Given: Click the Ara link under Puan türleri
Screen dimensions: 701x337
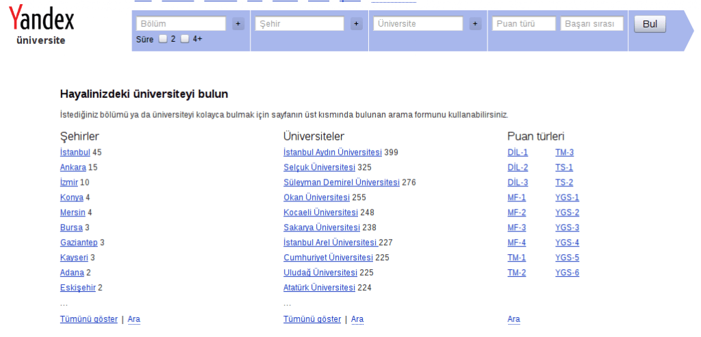Looking at the screenshot, I should coord(513,319).
